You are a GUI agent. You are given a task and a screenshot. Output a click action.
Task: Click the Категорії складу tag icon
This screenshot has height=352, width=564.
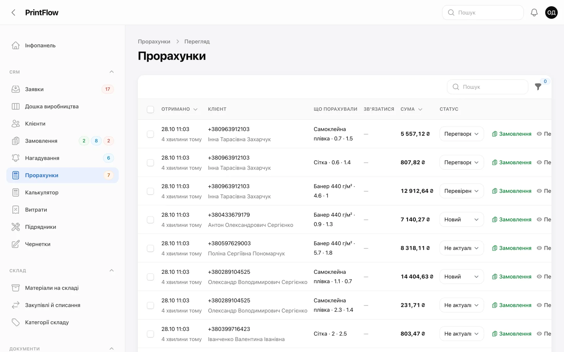(x=16, y=322)
